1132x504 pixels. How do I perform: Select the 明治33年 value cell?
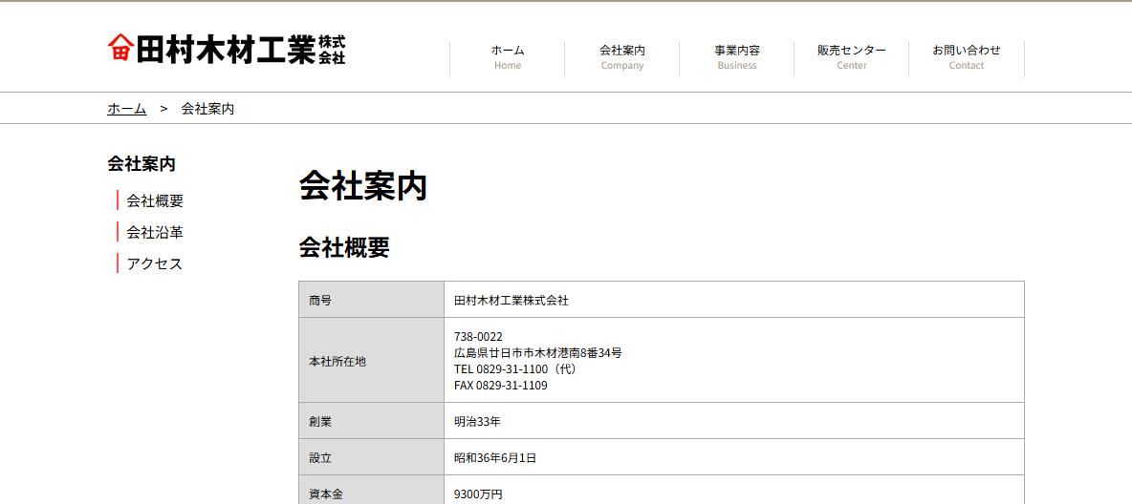coord(734,421)
